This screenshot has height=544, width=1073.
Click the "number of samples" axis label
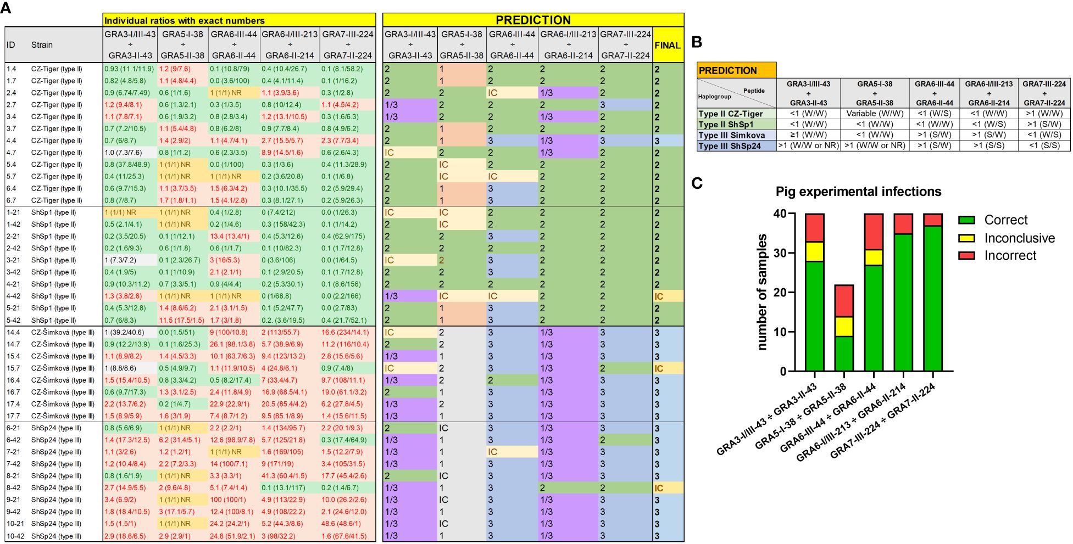pyautogui.click(x=762, y=292)
